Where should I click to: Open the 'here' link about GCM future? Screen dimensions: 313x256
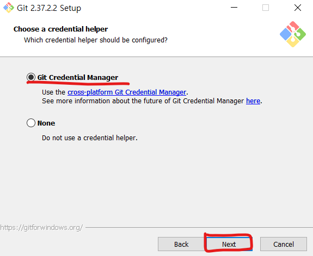(x=253, y=101)
